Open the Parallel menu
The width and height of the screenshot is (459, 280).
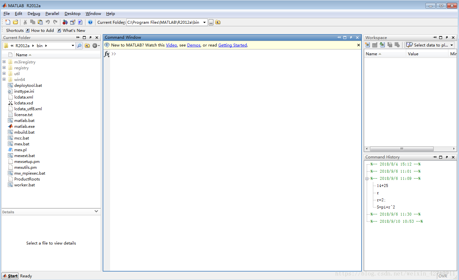coord(52,14)
